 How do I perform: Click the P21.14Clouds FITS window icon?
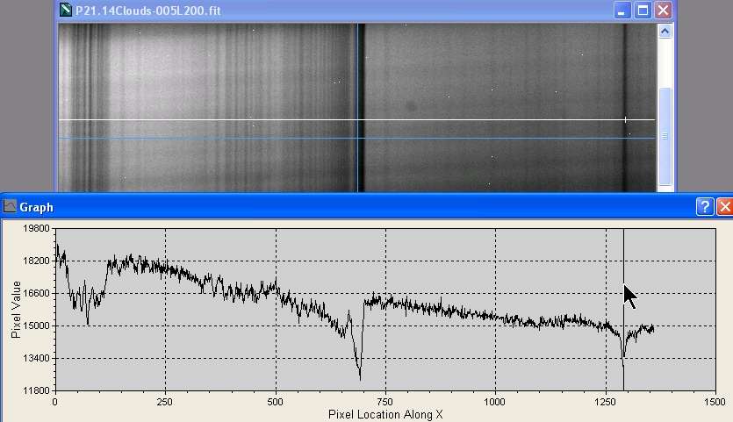coord(67,11)
